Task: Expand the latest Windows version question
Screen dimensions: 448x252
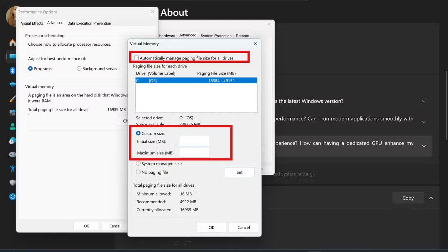Action: [424, 101]
